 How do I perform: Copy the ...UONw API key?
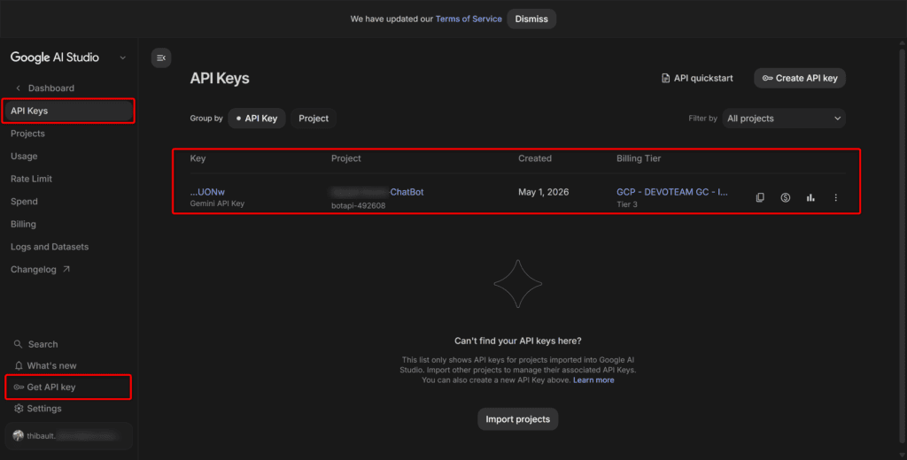(760, 197)
